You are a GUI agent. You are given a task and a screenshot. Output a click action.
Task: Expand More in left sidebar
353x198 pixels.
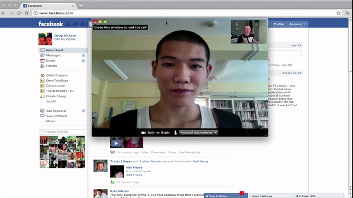(x=51, y=121)
